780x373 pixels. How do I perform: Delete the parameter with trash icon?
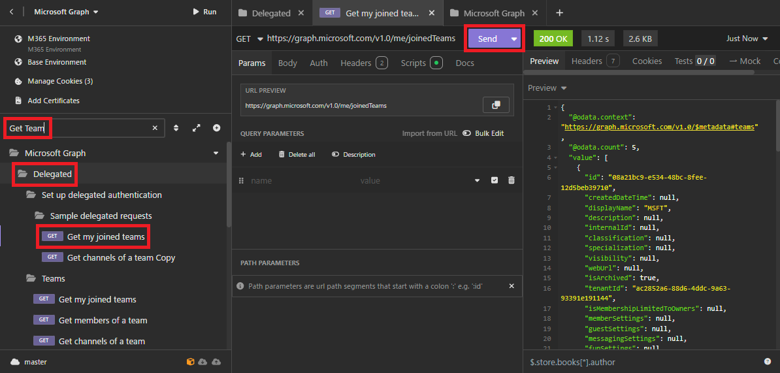click(512, 180)
